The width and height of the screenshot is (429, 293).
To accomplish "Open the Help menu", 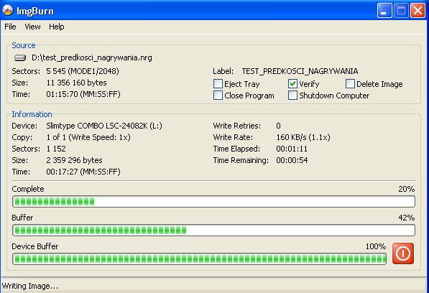I will [56, 27].
